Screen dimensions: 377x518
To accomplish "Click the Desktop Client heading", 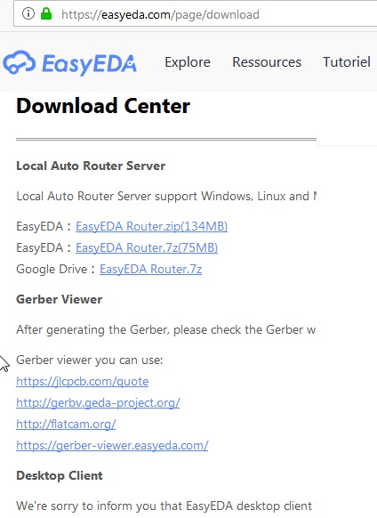I will point(60,475).
